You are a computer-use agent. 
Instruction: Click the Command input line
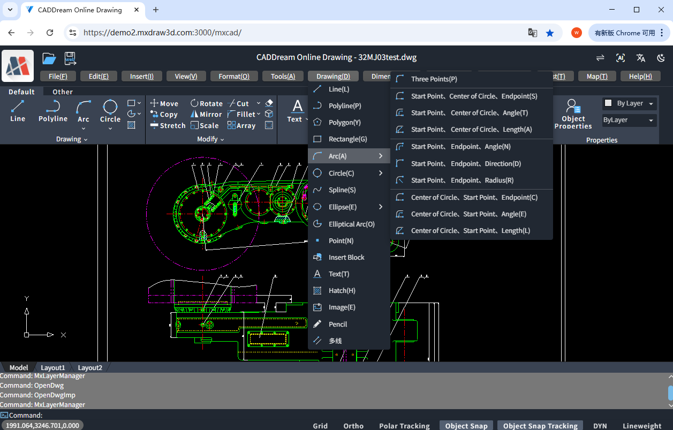tap(336, 415)
